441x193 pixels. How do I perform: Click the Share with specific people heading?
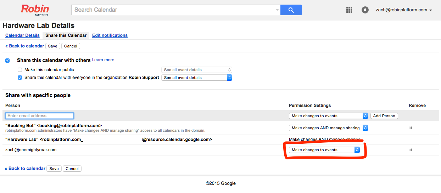click(38, 95)
